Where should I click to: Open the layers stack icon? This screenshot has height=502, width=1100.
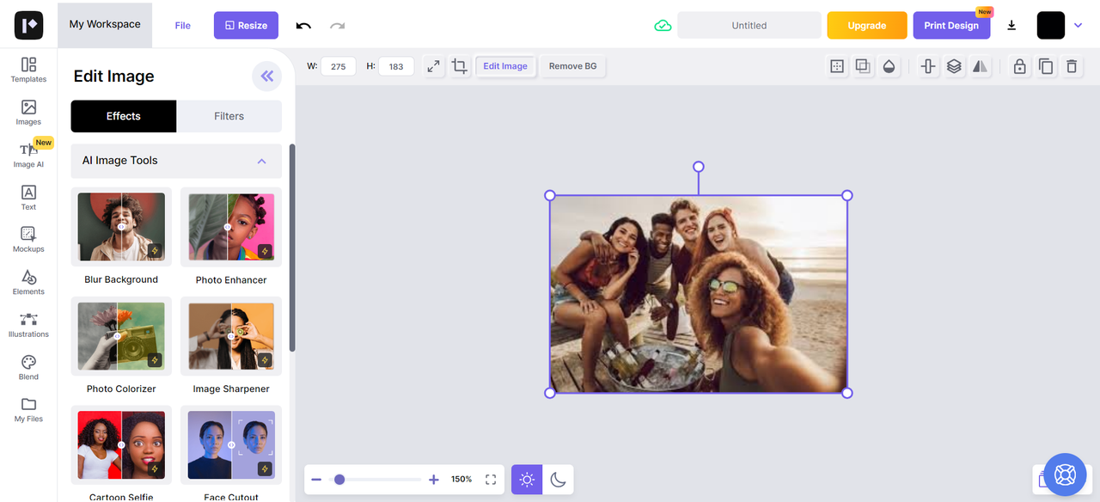pyautogui.click(x=954, y=66)
